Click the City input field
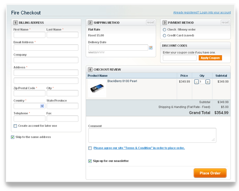Screen dimensions: 239x191 [62, 93]
